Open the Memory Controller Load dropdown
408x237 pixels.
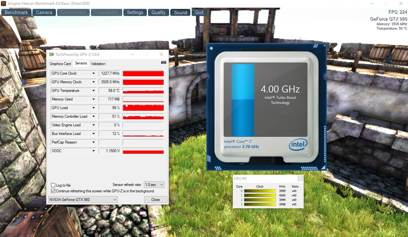point(93,116)
